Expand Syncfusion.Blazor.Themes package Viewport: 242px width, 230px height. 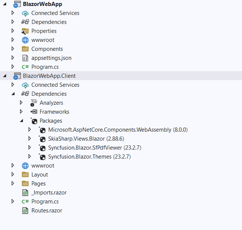tap(30, 156)
